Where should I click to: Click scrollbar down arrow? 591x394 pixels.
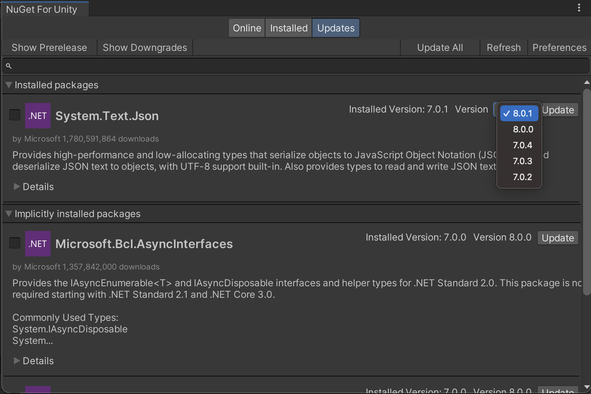[587, 387]
